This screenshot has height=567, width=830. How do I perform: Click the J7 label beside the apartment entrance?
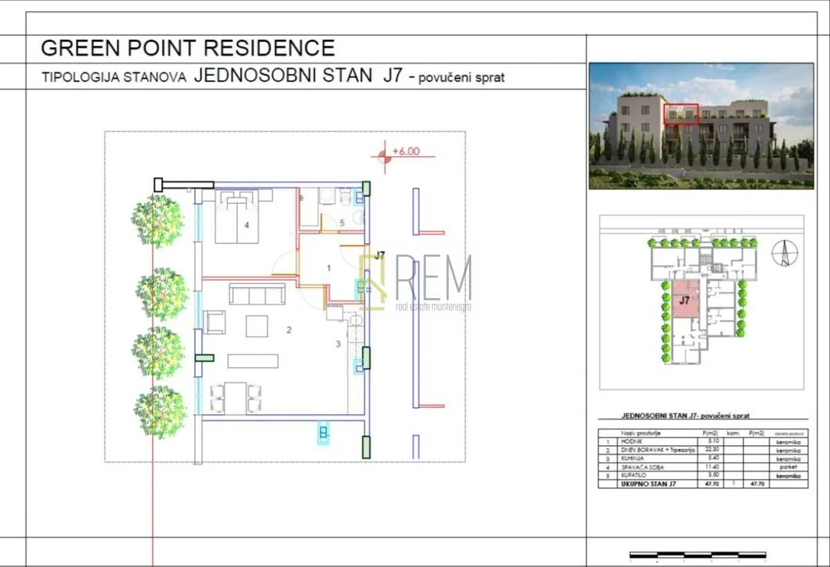(x=379, y=254)
